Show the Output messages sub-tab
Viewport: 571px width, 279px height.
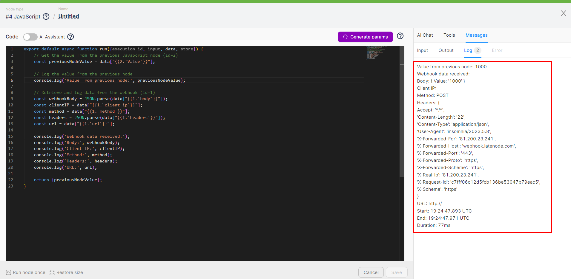click(x=446, y=50)
